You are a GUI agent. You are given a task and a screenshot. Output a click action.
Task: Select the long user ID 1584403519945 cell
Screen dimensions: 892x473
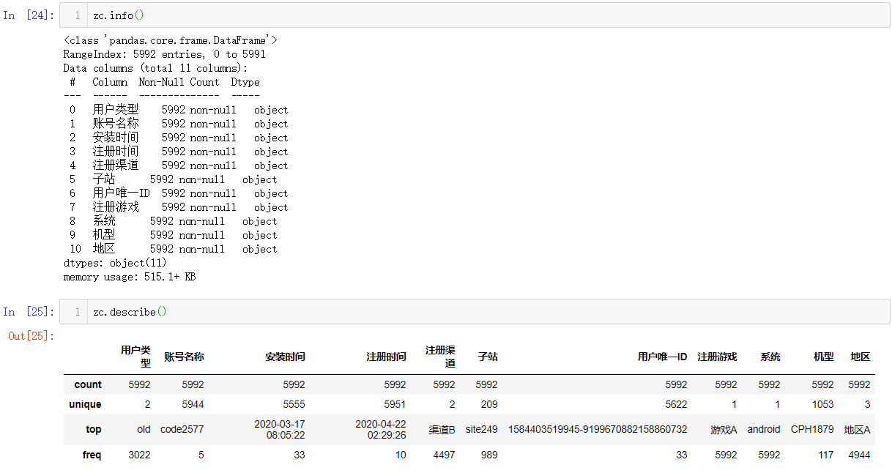click(x=598, y=429)
